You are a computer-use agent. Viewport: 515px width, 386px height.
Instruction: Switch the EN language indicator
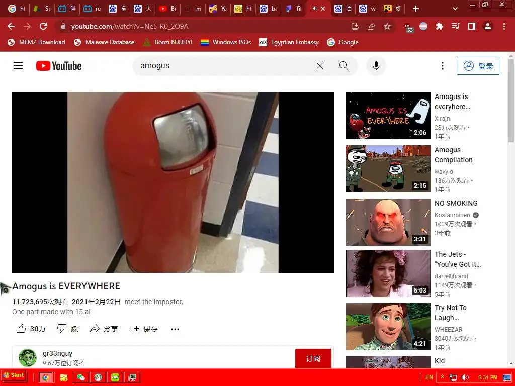[x=429, y=377]
